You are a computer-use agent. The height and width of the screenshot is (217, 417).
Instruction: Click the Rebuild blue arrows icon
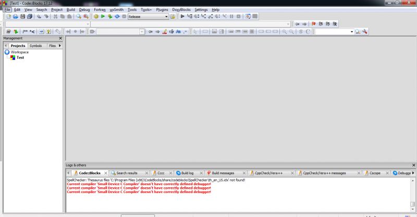point(117,17)
